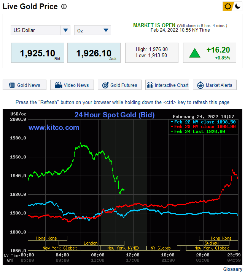Viewport: 245px width, 272px height.
Task: Open the Interactive Chart button
Action: click(x=167, y=85)
